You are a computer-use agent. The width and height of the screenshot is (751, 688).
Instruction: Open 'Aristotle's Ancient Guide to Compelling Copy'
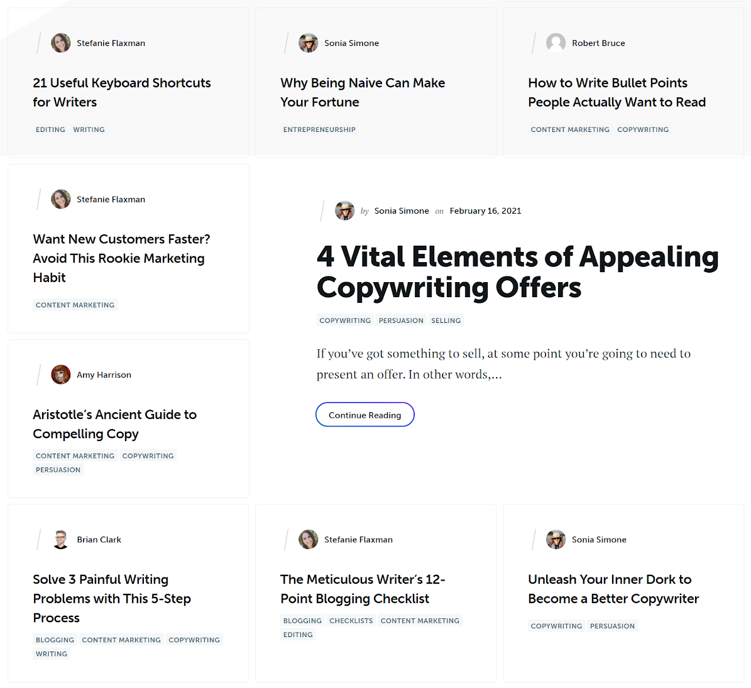[114, 424]
